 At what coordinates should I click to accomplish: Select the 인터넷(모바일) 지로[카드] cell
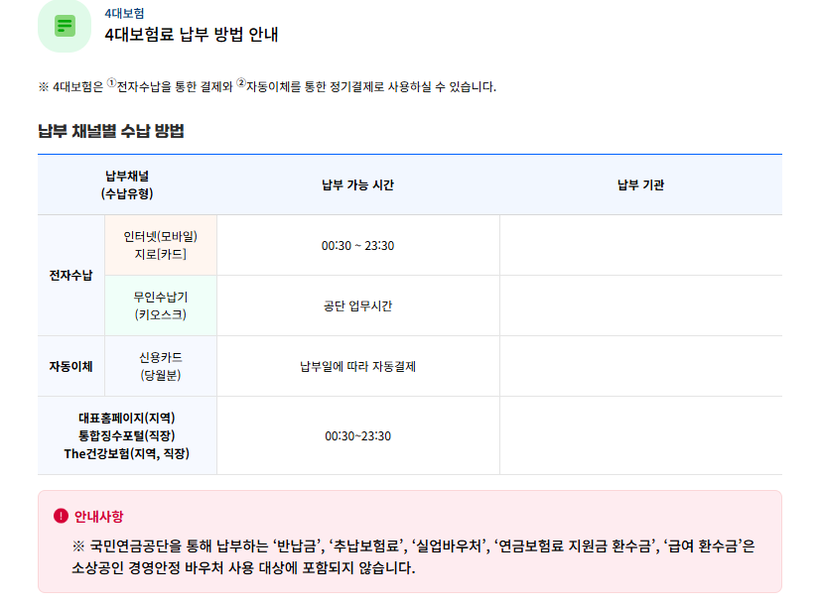point(160,245)
